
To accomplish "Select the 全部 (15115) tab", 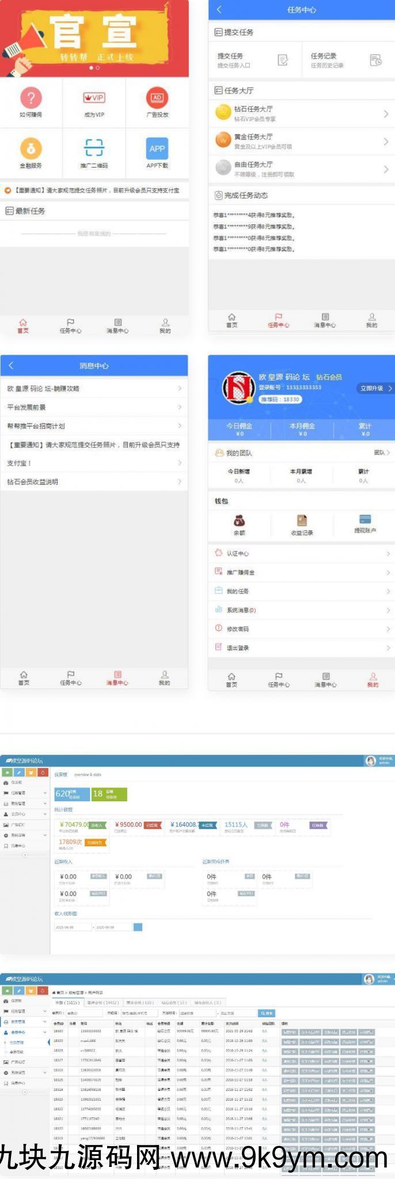I will coord(67,1003).
